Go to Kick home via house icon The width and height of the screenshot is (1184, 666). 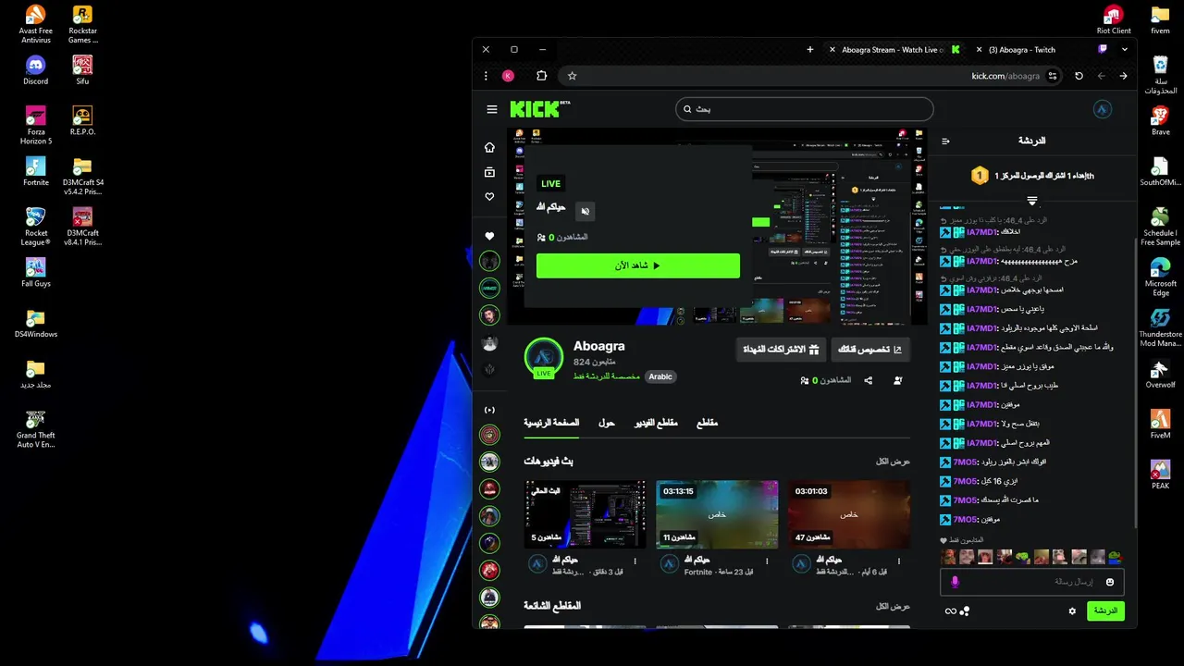pos(489,147)
